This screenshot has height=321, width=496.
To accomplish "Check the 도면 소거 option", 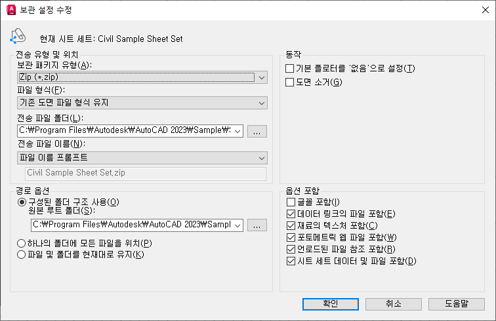I will click(289, 82).
